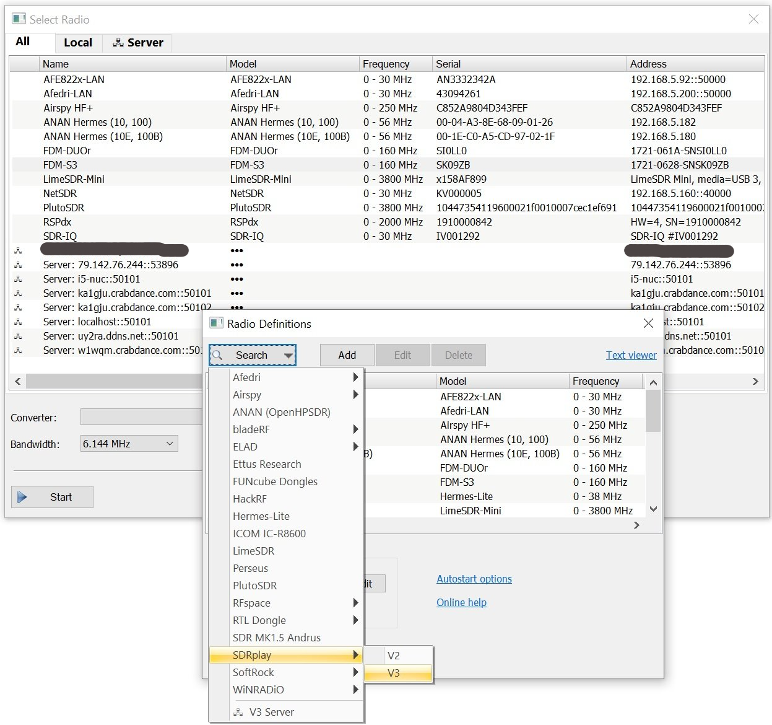
Task: Click the Add button
Action: point(346,355)
